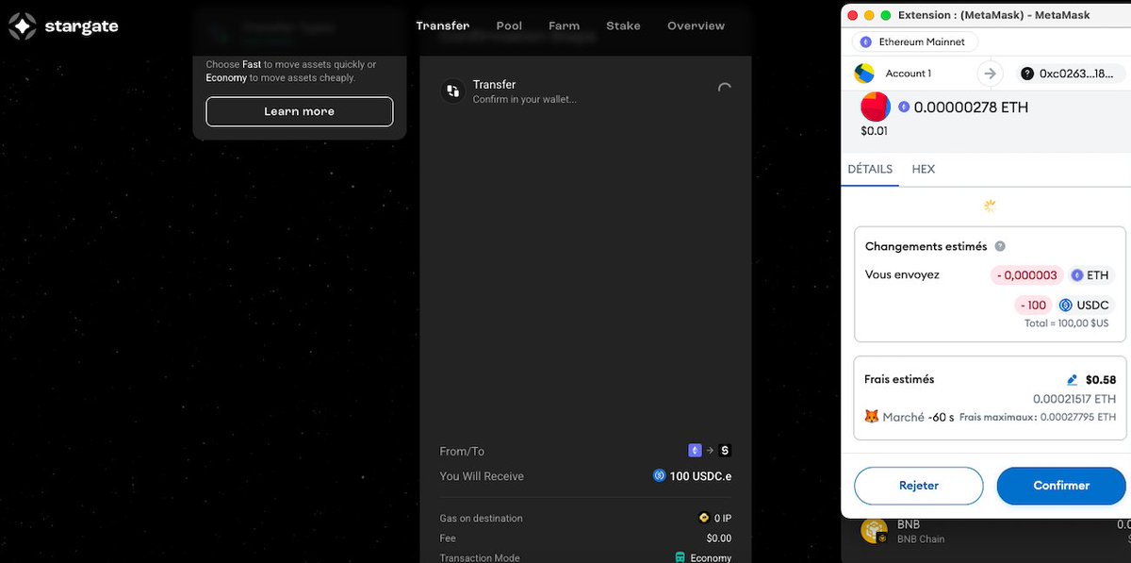The height and width of the screenshot is (563, 1131).
Task: Click the ETH icon beside 0.00000278 ETH
Action: [904, 108]
